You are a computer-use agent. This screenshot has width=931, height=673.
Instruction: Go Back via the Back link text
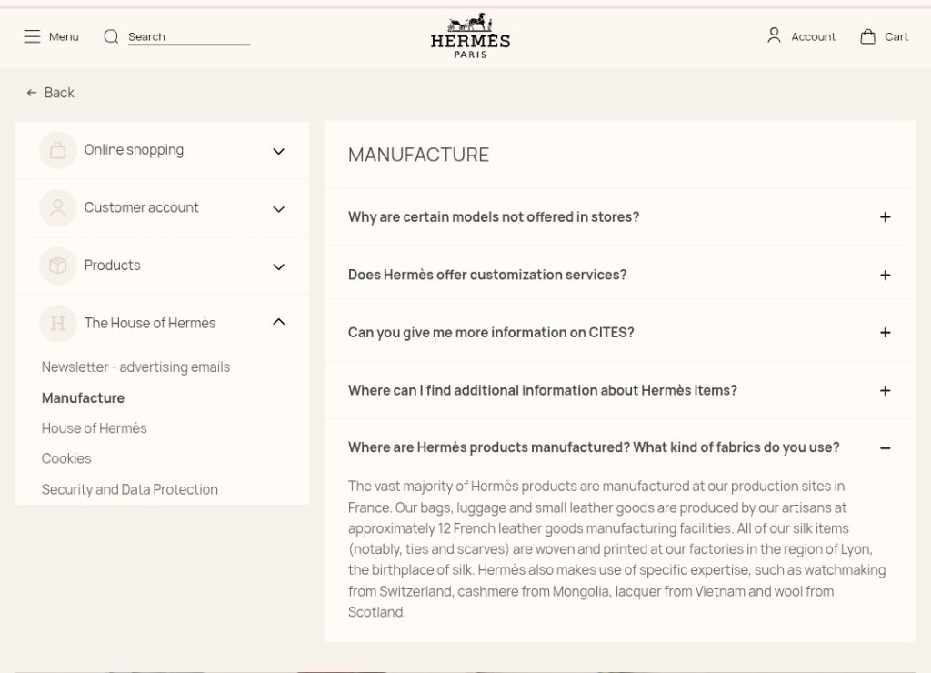pyautogui.click(x=59, y=93)
